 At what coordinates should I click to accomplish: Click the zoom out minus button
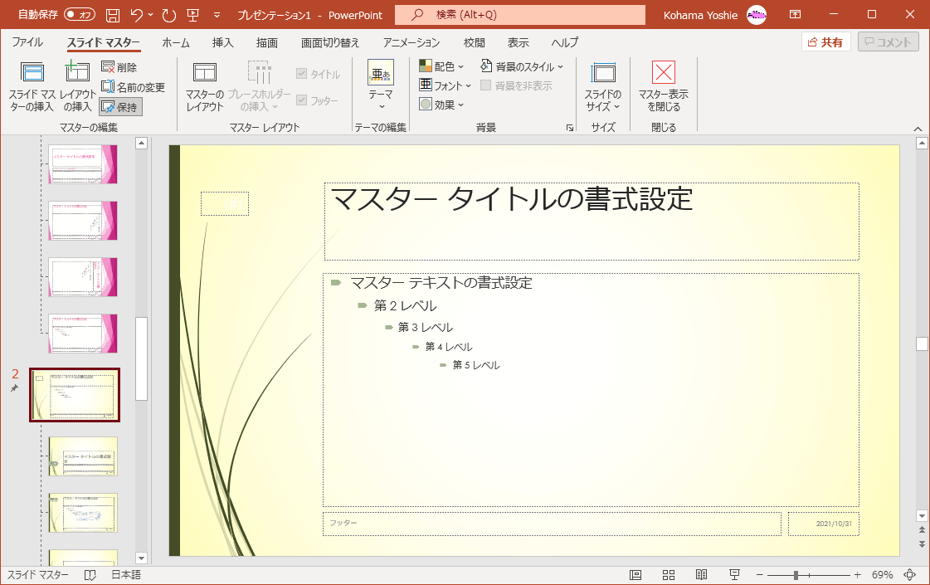tap(759, 575)
